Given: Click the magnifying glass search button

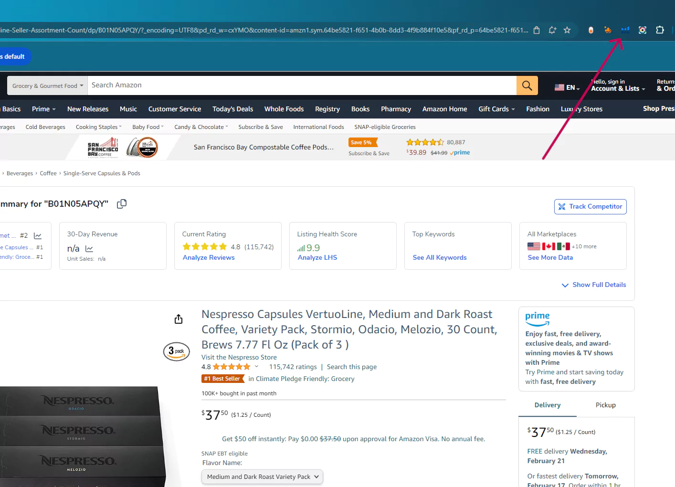Looking at the screenshot, I should 527,85.
